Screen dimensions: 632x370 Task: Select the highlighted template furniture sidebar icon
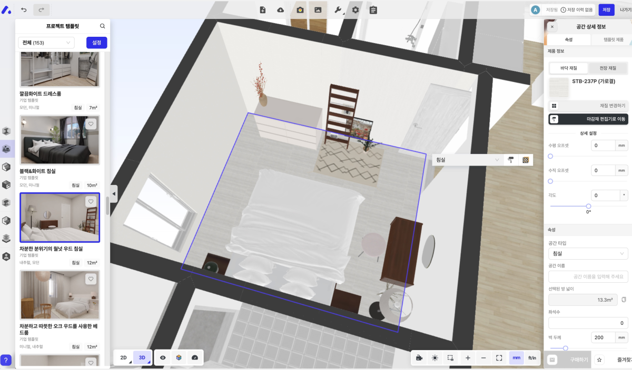(x=7, y=149)
